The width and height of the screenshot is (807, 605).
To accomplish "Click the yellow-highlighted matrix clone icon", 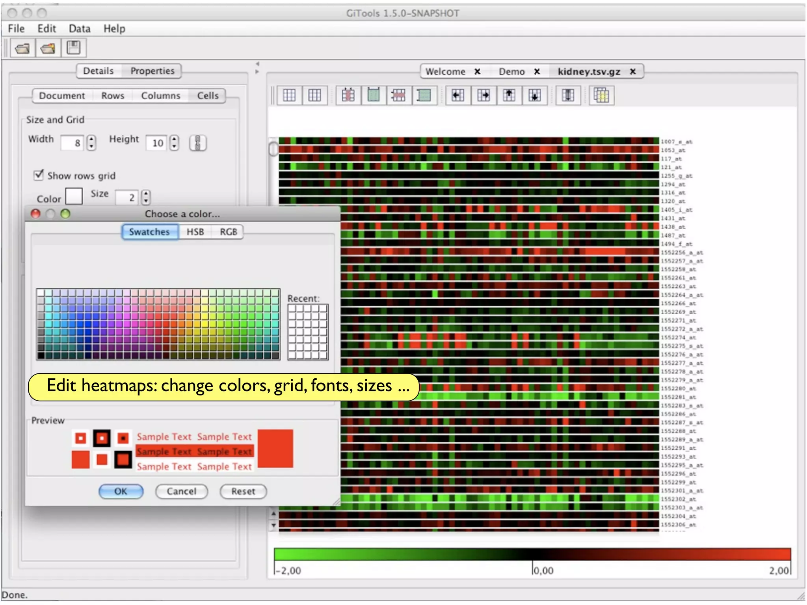I will tap(601, 95).
